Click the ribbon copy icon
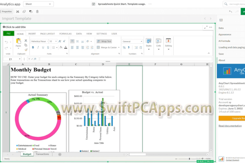The image size is (245, 163). click(x=26, y=45)
